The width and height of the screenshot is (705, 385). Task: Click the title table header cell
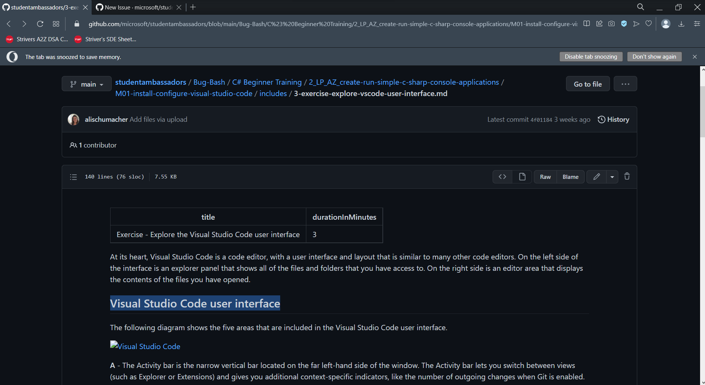click(208, 217)
